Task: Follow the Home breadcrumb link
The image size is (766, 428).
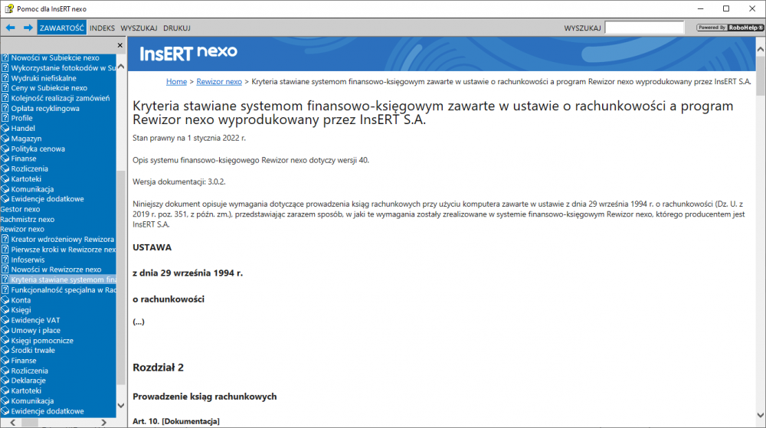Action: pyautogui.click(x=176, y=81)
